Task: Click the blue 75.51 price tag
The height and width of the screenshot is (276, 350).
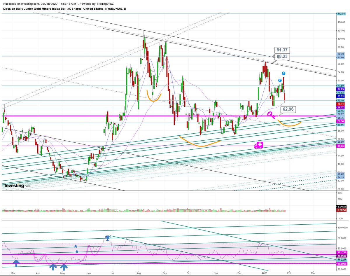Action: (341, 96)
